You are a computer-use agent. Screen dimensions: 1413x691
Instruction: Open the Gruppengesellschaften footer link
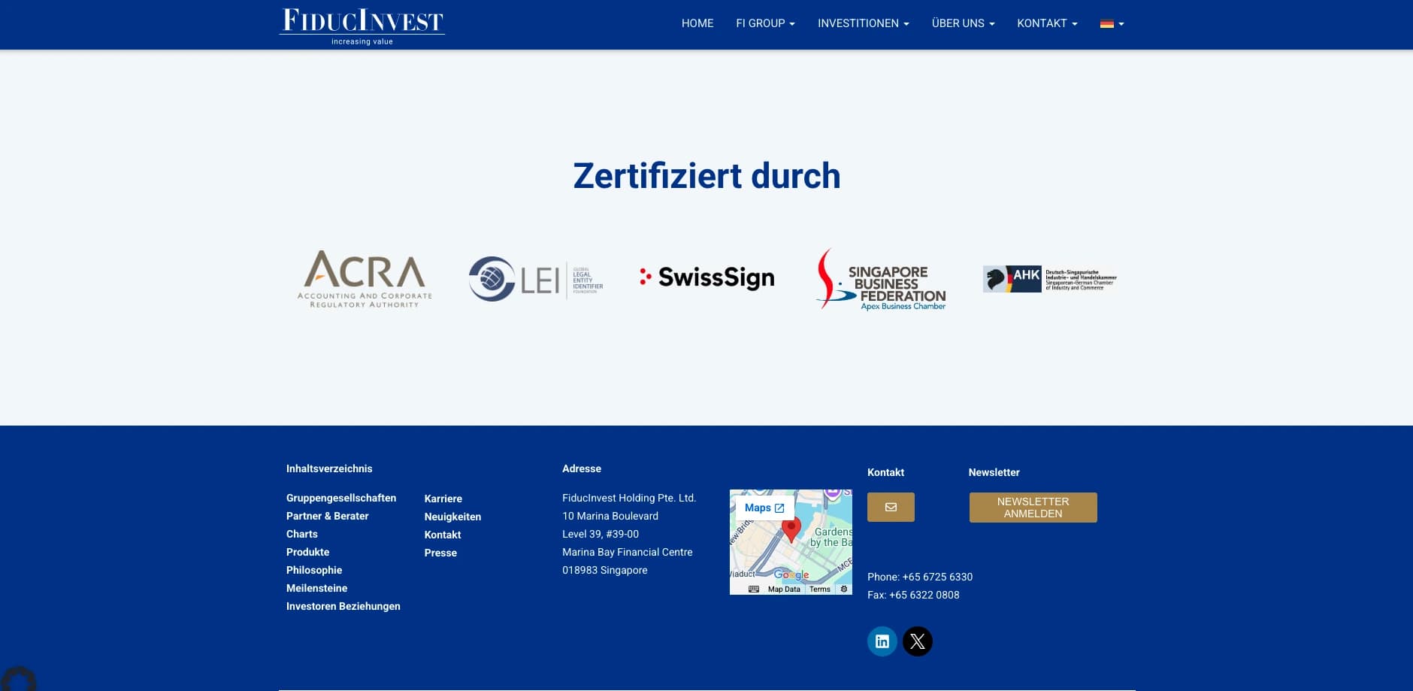click(341, 498)
